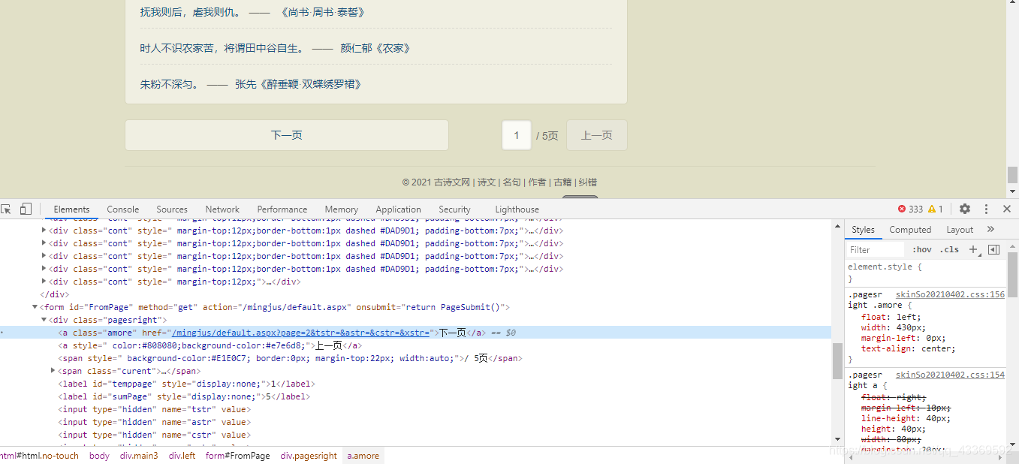This screenshot has width=1019, height=464.
Task: Open 名句 footer link
Action: tap(511, 182)
